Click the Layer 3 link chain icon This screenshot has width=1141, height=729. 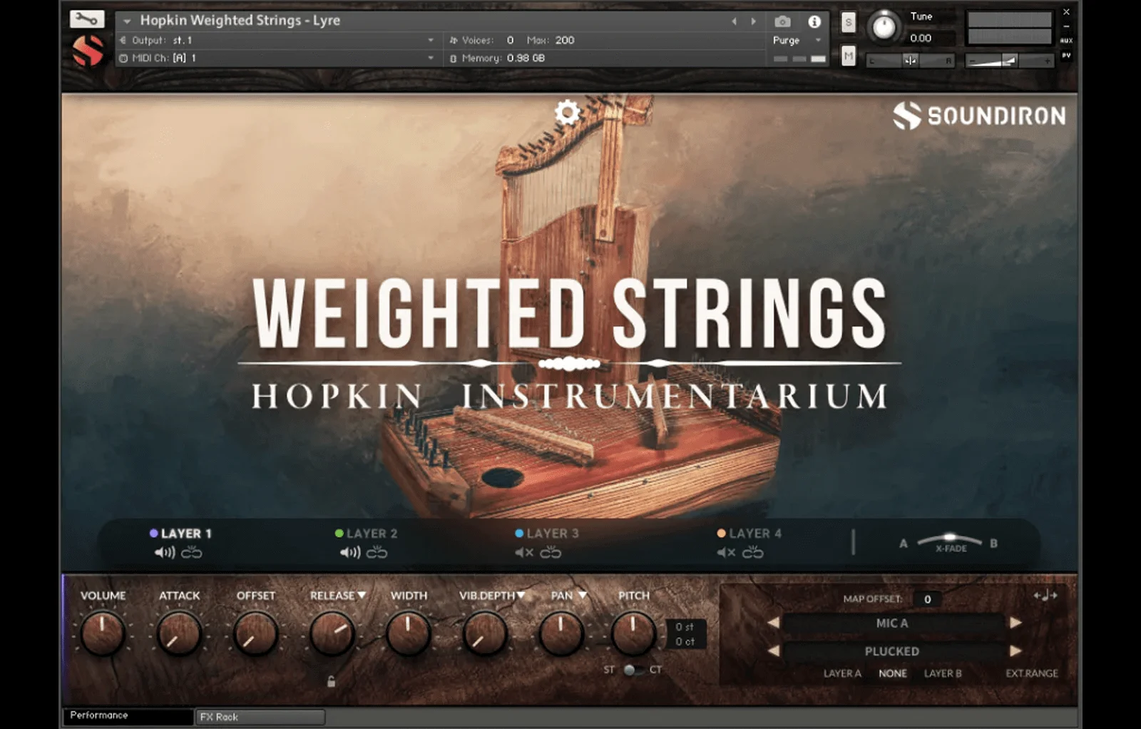[x=551, y=552]
